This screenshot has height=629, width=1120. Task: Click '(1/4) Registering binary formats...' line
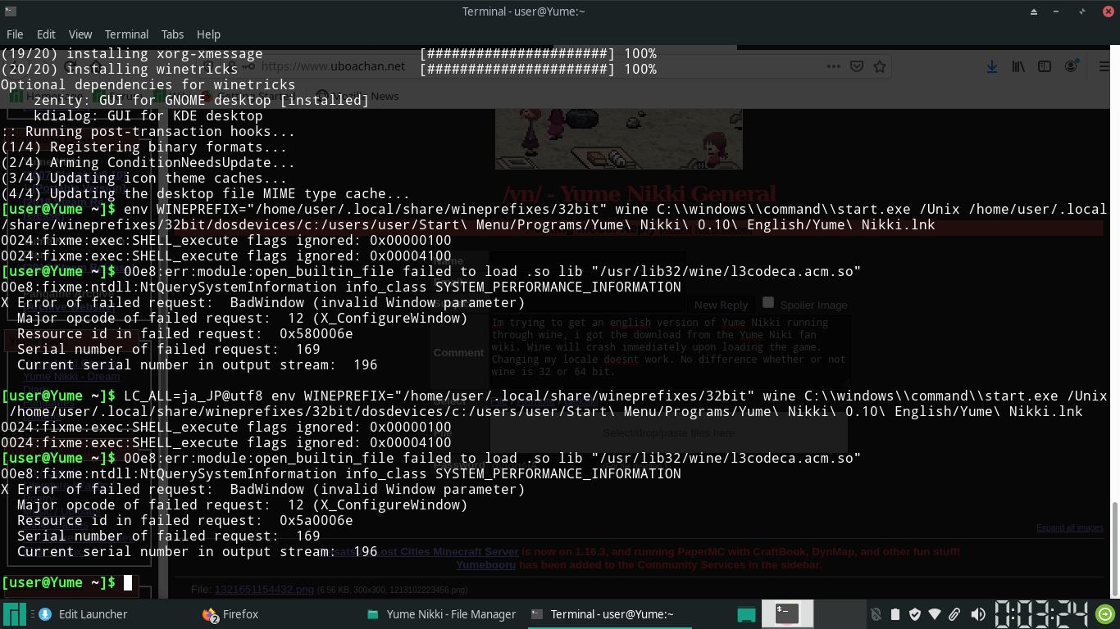tap(144, 147)
